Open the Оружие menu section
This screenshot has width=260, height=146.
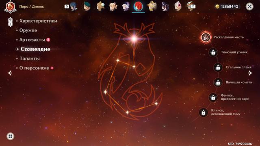[28, 30]
